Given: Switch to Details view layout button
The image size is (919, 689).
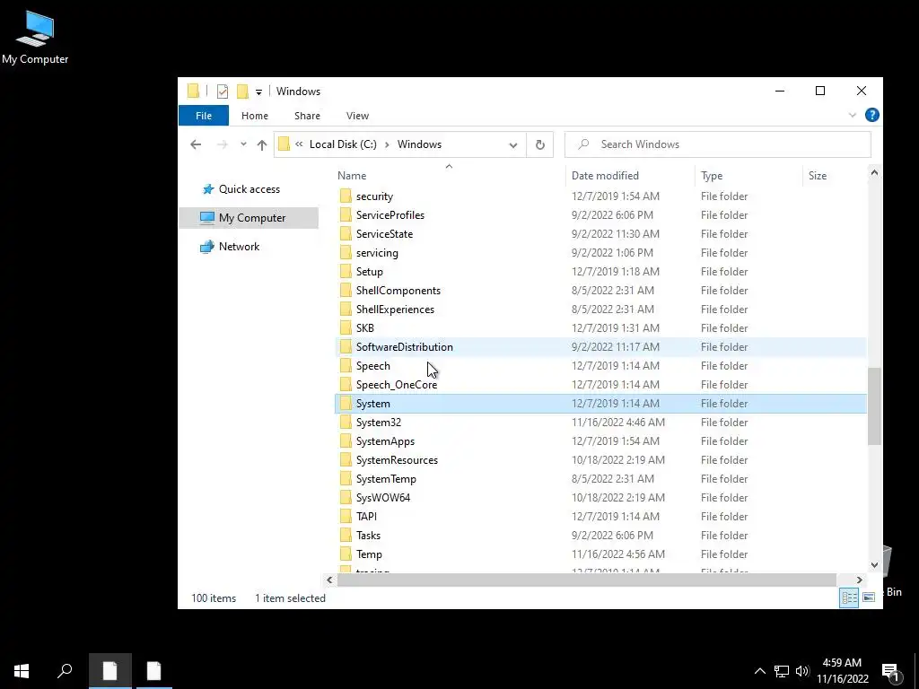Looking at the screenshot, I should pos(849,597).
